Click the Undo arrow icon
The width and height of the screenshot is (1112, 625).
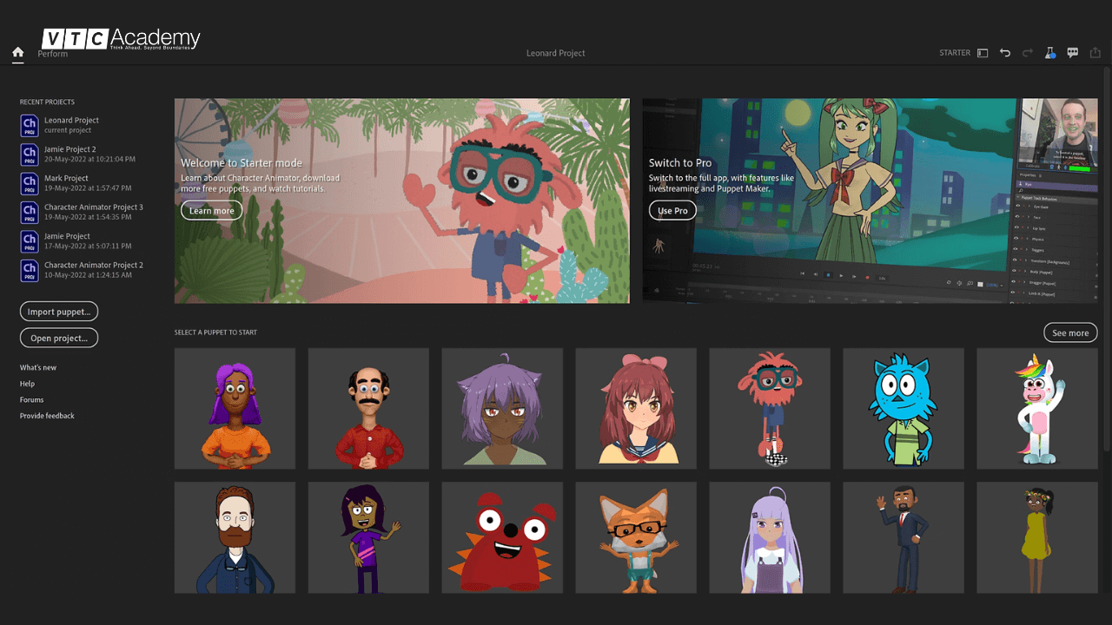point(1005,52)
